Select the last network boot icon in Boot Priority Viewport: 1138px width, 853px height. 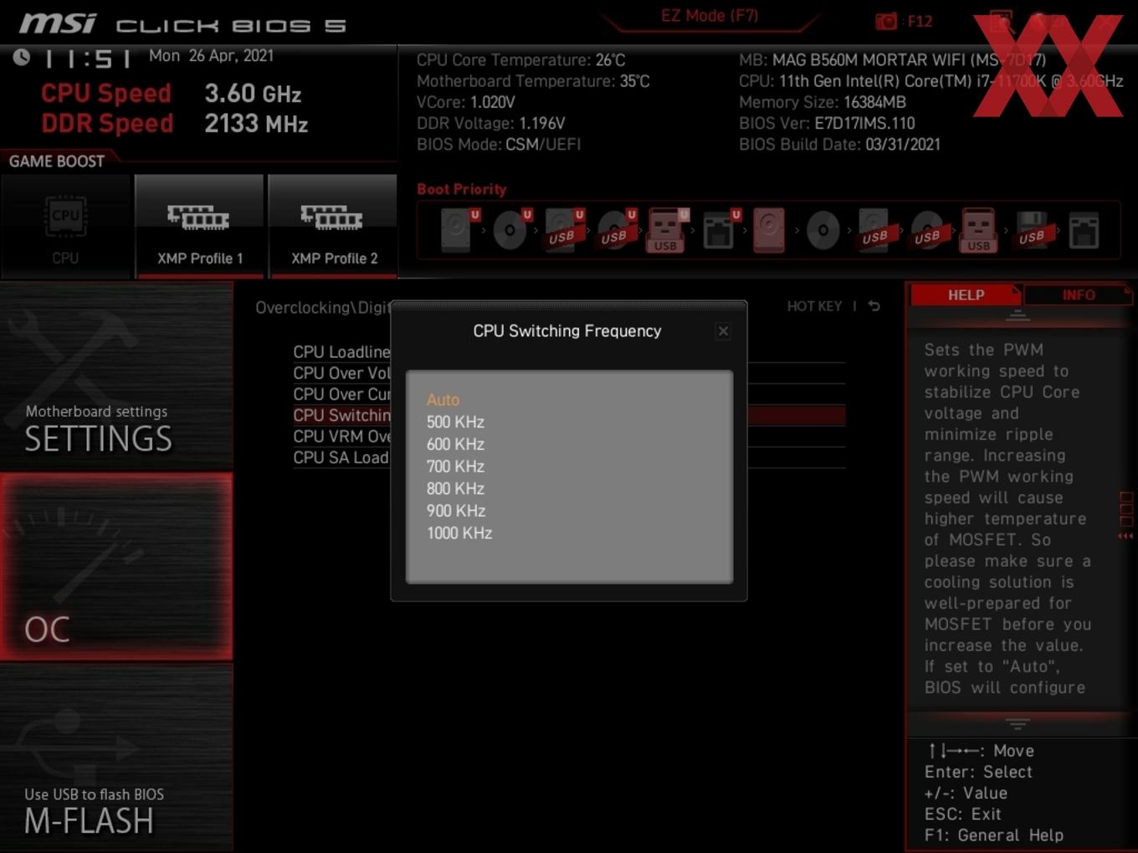click(1084, 231)
